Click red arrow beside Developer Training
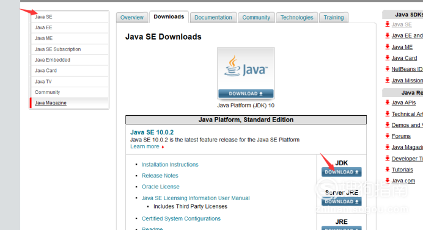The height and width of the screenshot is (230, 423). [388, 159]
